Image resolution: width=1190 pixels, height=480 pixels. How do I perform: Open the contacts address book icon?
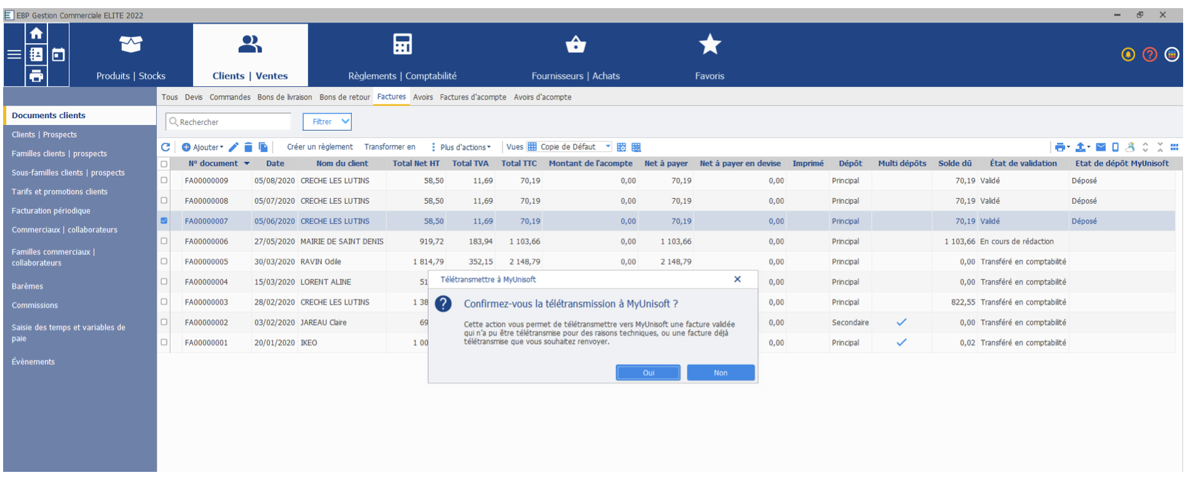pos(36,54)
